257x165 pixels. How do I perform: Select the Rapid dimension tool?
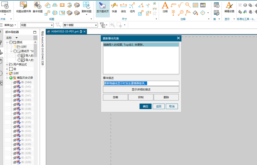114,7
